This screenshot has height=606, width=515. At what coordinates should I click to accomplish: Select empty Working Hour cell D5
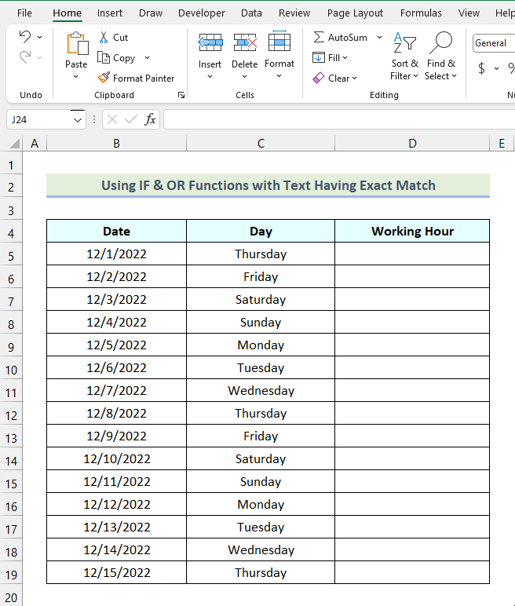[x=412, y=254]
